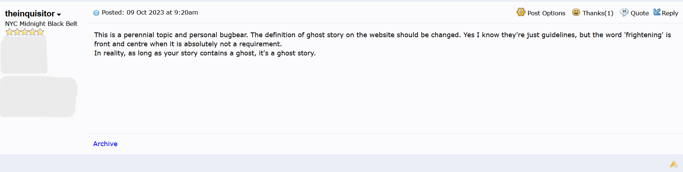Click the Quote speech bubble icon

pos(624,12)
